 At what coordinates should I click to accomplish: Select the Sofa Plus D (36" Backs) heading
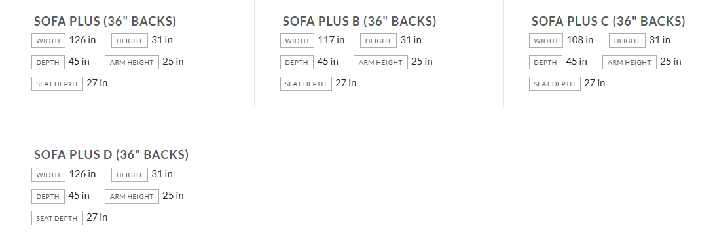tap(111, 154)
